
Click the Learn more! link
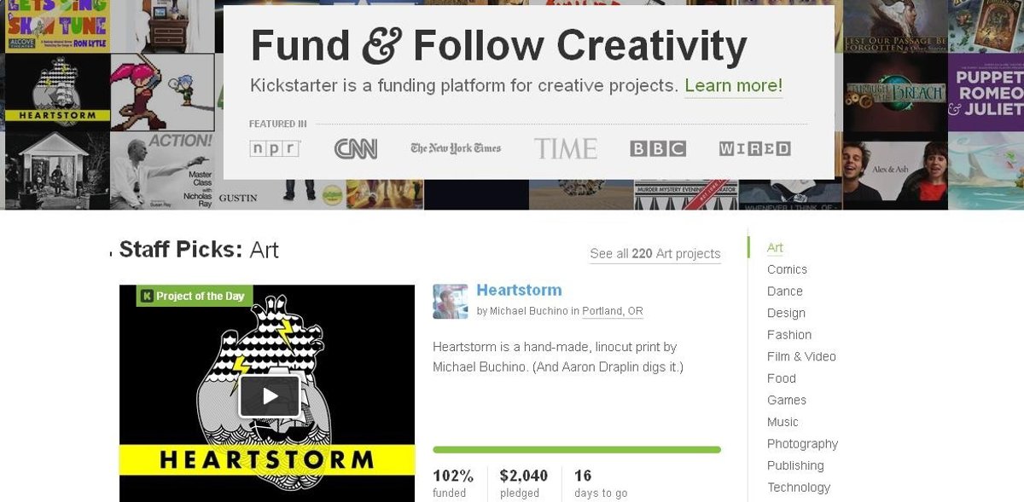733,86
